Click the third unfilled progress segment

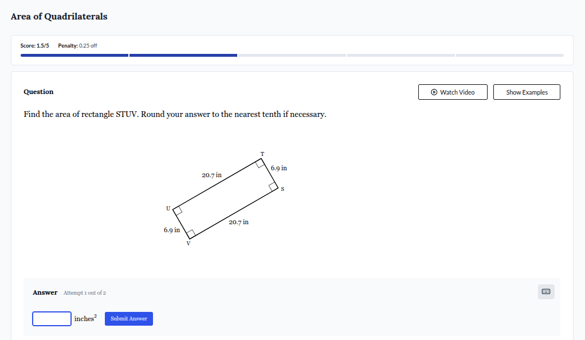click(x=292, y=55)
